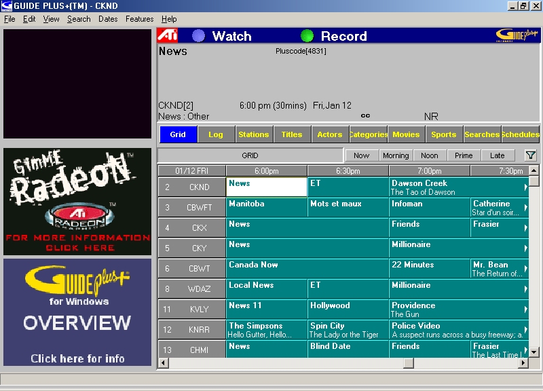Select Local News on WDAZ
The height and width of the screenshot is (391, 543).
(x=267, y=288)
